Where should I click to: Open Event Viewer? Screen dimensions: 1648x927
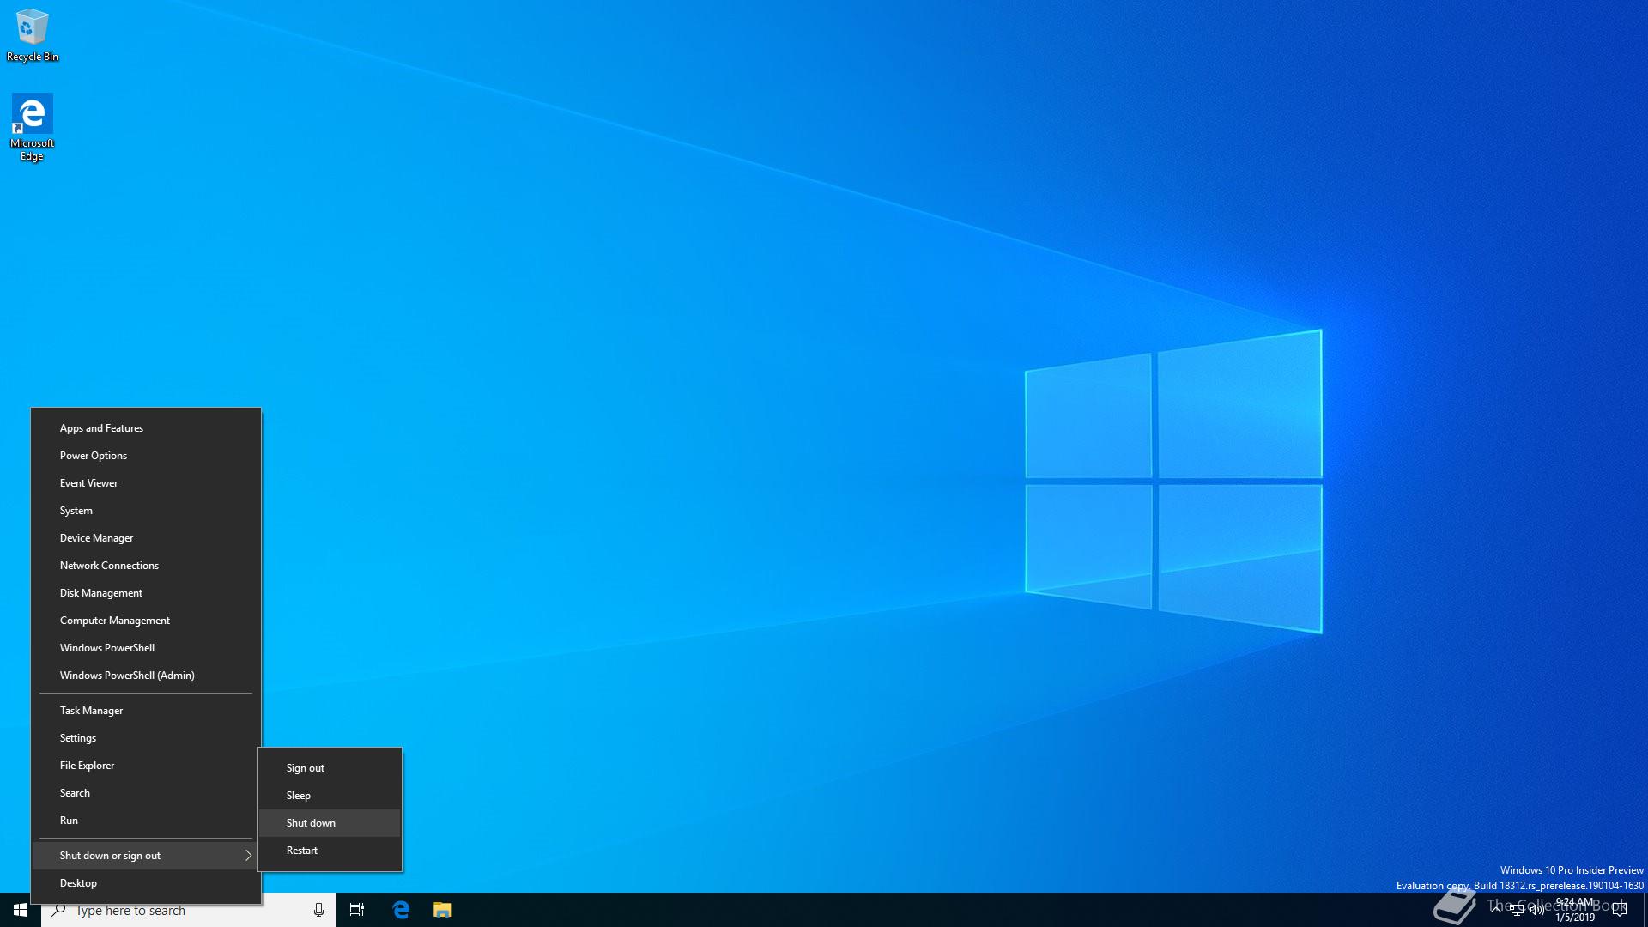pos(146,483)
